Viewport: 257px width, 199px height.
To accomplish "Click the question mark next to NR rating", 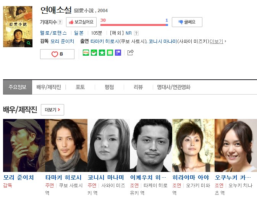I will tap(136, 33).
